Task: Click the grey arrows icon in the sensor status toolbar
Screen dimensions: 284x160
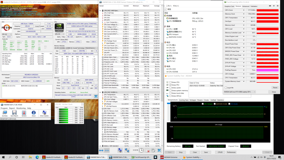Action: (107, 151)
